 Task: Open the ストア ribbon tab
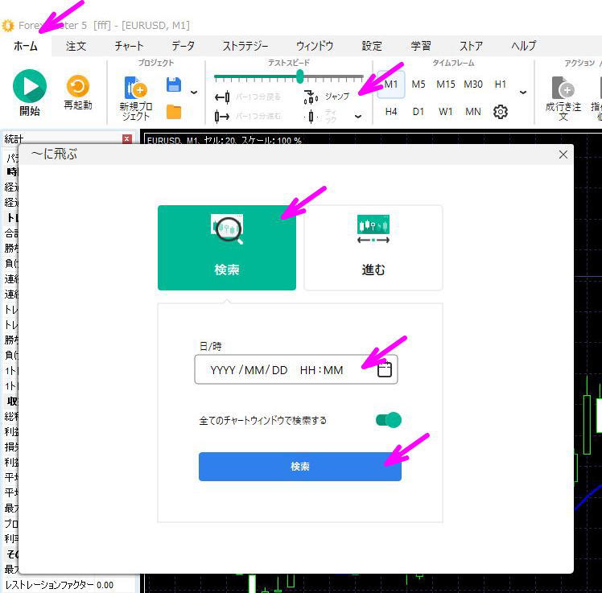(471, 46)
